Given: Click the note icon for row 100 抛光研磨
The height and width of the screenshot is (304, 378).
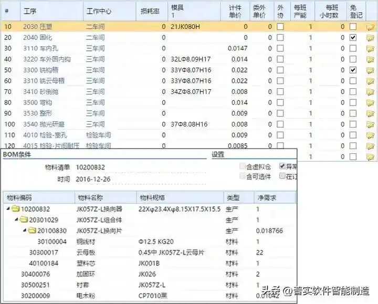Looking at the screenshot, I should coord(371,125).
